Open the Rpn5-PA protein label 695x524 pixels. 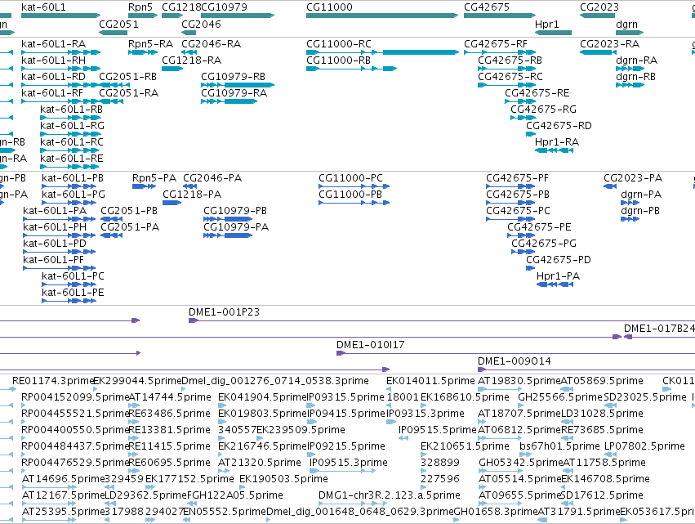[x=154, y=178]
